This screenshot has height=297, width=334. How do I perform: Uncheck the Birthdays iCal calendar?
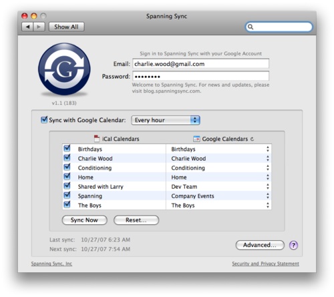(67, 148)
